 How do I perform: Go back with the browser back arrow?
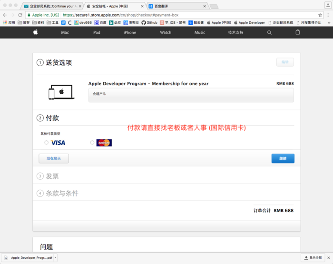point(5,15)
